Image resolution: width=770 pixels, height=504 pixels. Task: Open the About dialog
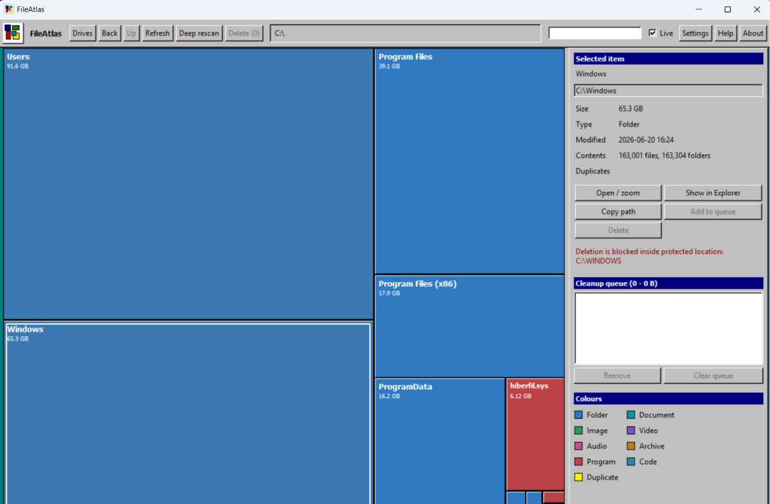click(x=753, y=33)
